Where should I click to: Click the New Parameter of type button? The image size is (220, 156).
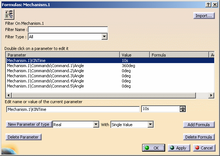point(29,124)
